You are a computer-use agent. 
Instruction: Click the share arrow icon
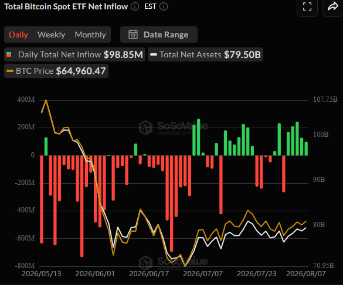click(332, 6)
